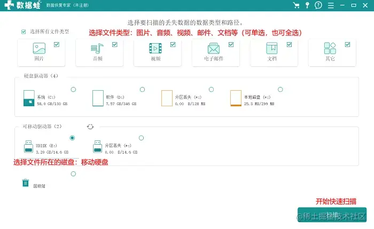Select the 软件 (D:) drive radio button

[143, 89]
